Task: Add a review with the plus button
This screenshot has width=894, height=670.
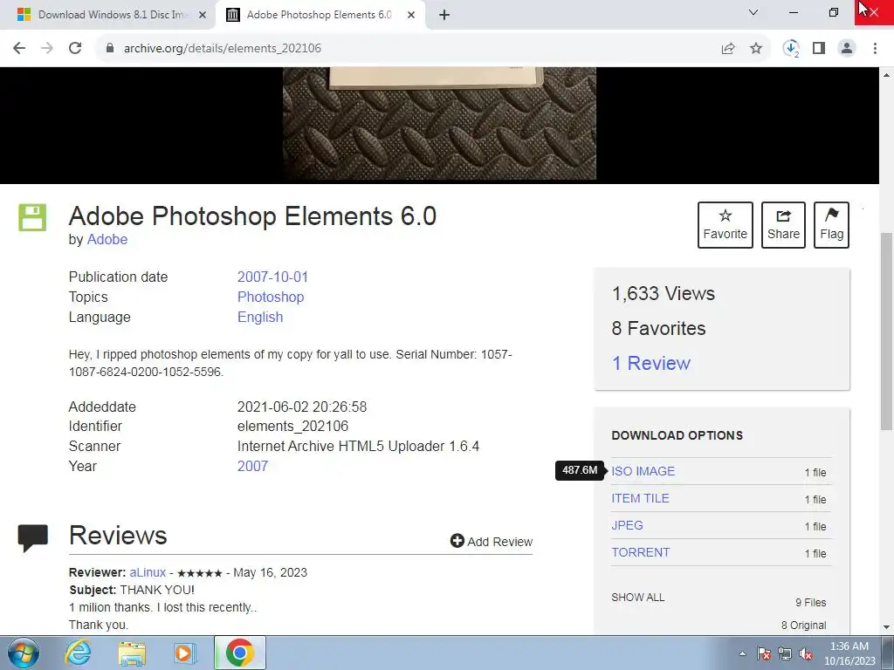Action: coord(491,541)
